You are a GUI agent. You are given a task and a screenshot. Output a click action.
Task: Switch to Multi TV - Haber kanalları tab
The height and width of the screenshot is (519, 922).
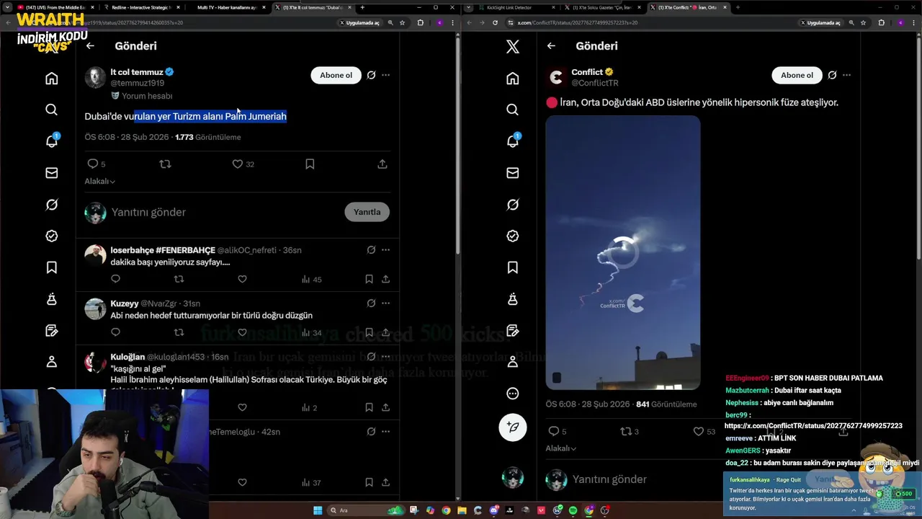pos(227,7)
